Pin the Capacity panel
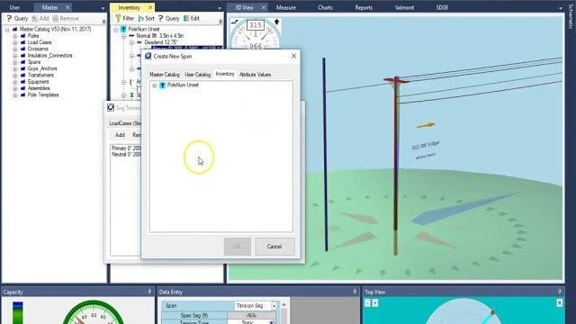576x324 pixels. point(149,292)
